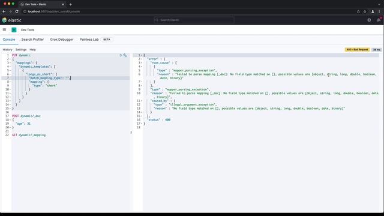Click the panel resize handle between editors

[x=131, y=132]
